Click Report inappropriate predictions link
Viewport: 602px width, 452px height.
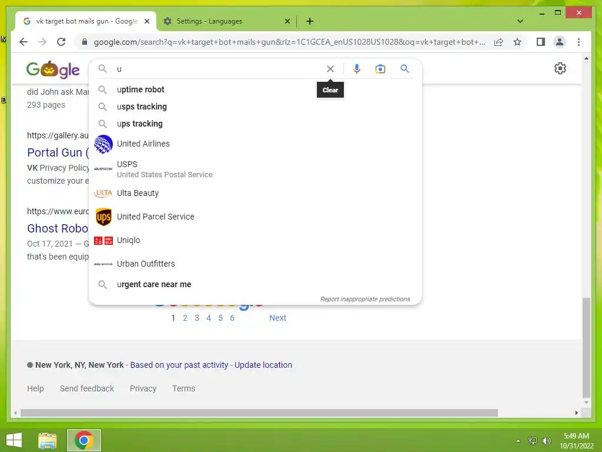(x=365, y=299)
